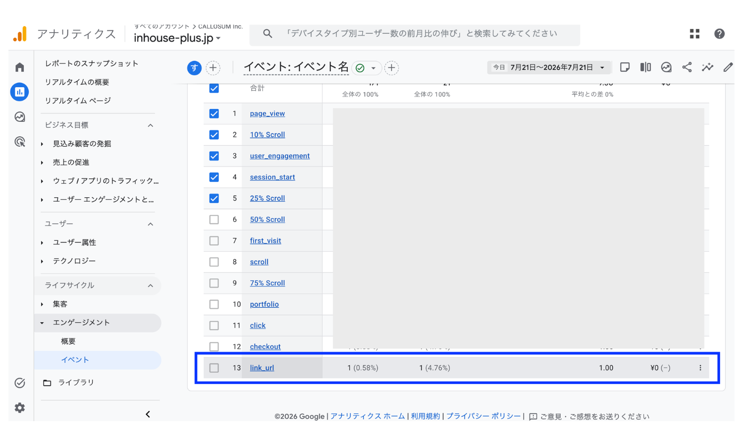743x446 pixels.
Task: Open the checkmark circle icon in left rail
Action: pyautogui.click(x=20, y=383)
